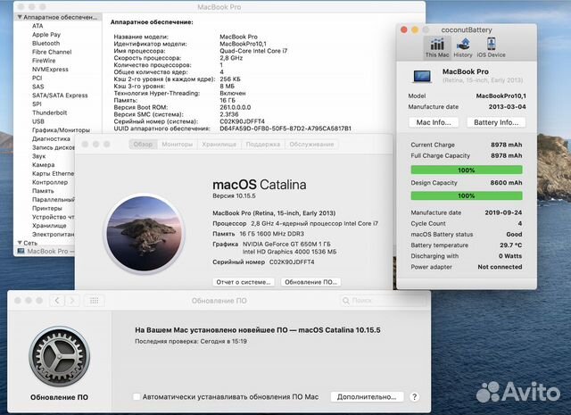Click the MacBook Pro laptop image in coconutBattery
Image resolution: width=571 pixels, height=415 pixels.
click(x=422, y=76)
